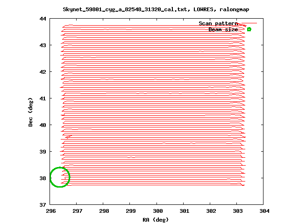Image resolution: width=299 pixels, height=224 pixels.
Task: Click the x-axis tick label 296
Action: [51, 211]
